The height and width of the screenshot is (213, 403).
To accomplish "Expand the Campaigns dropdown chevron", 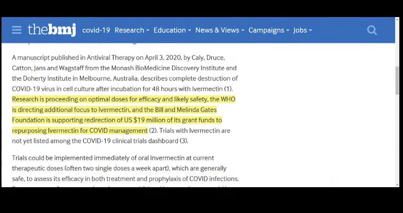I will pyautogui.click(x=287, y=30).
